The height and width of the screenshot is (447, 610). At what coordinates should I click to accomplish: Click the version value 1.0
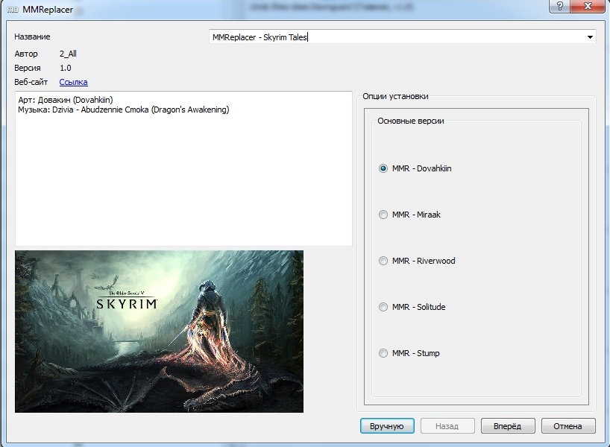[66, 68]
